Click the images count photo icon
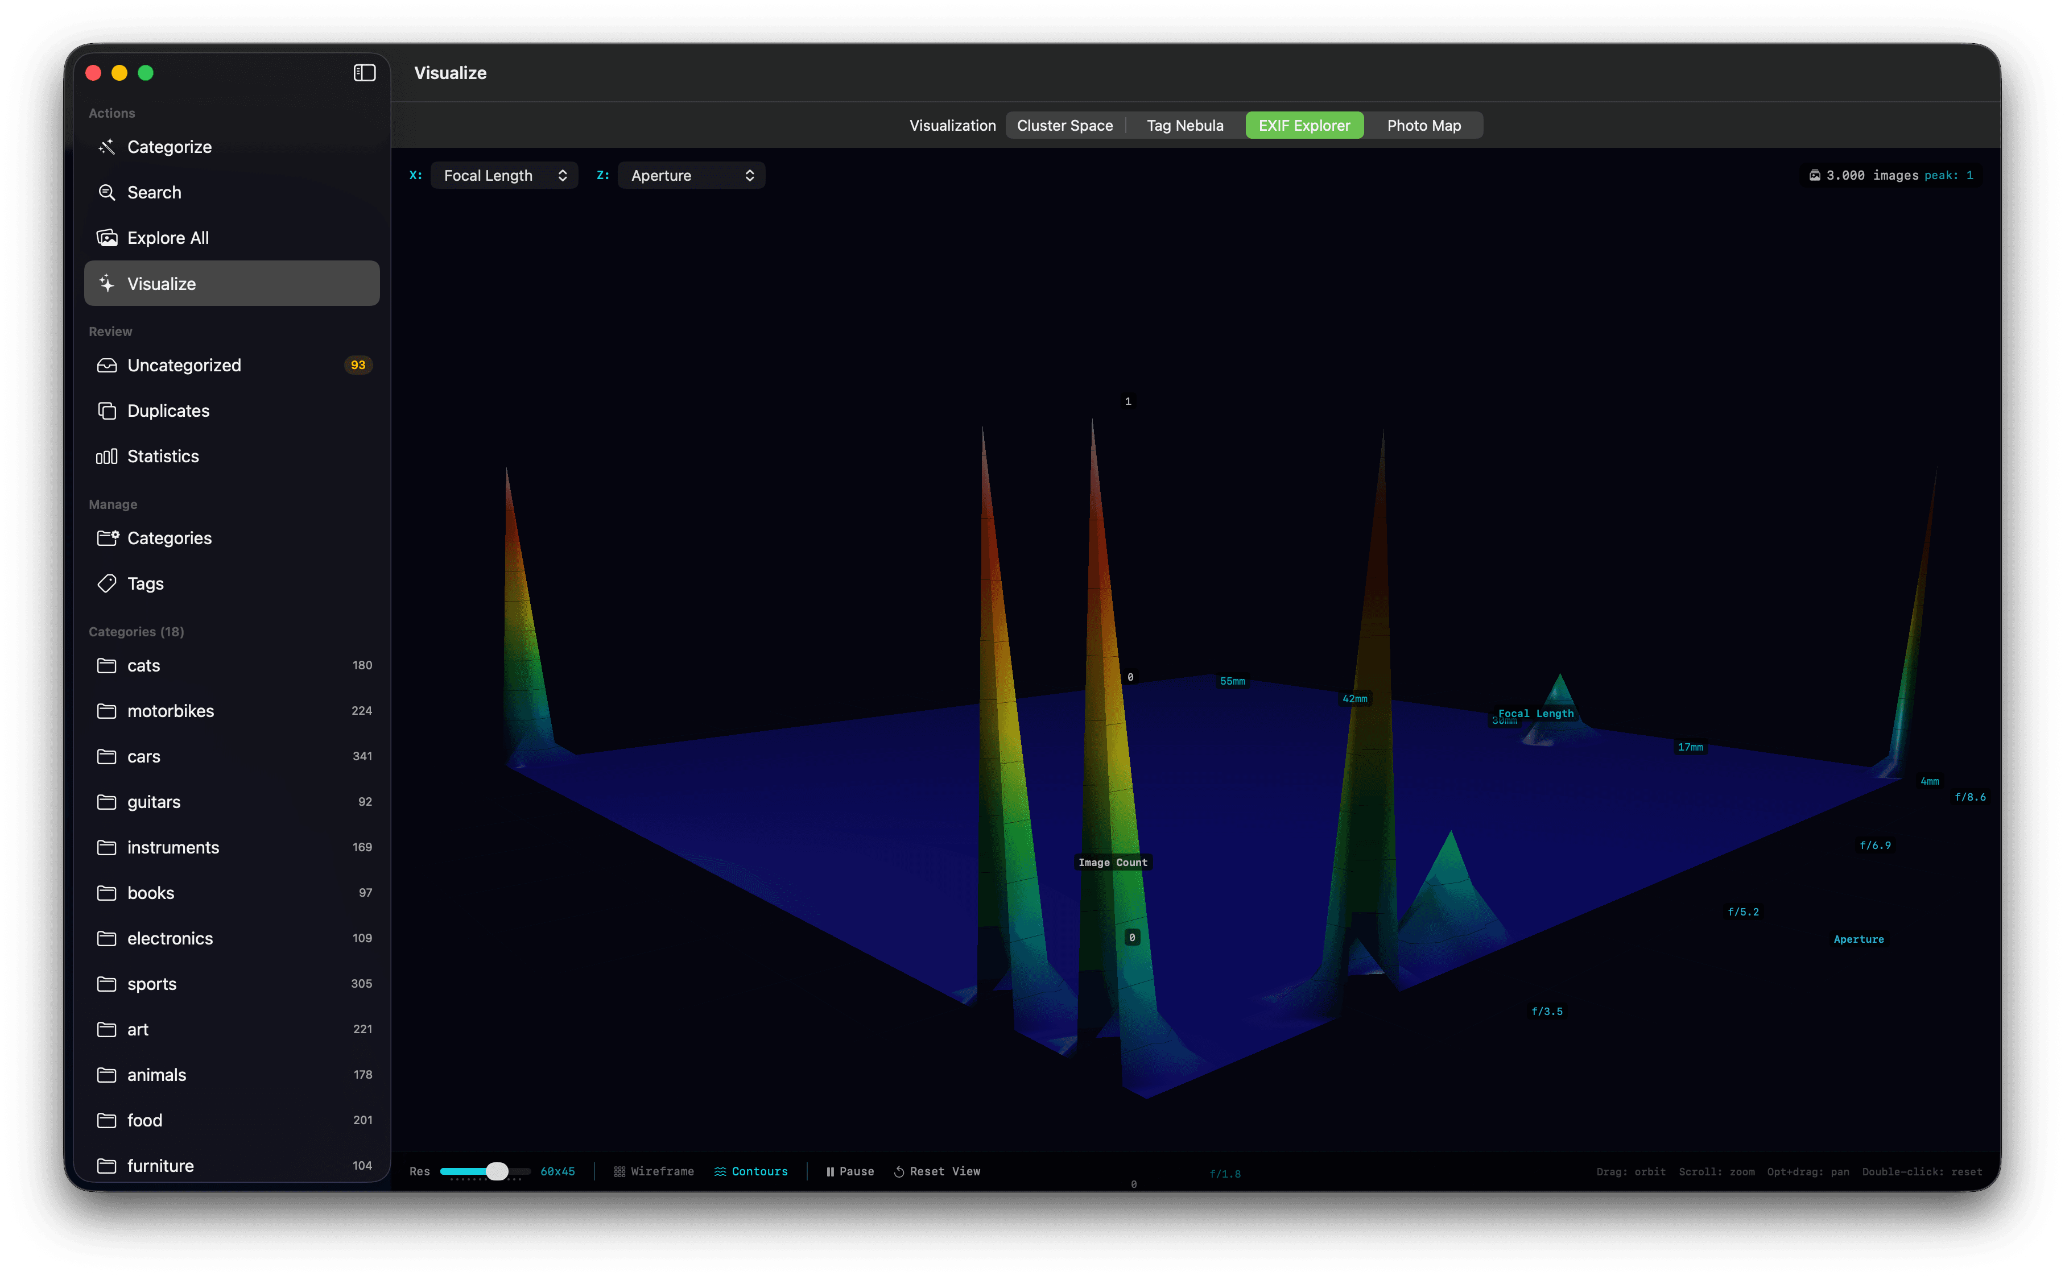The width and height of the screenshot is (2065, 1276). [x=1814, y=176]
